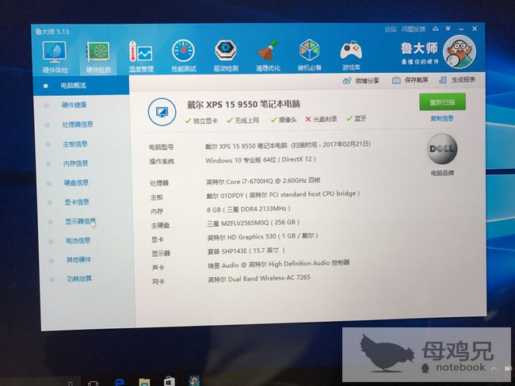Screen dimensions: 515x386
Task: Select 电脑概览 in the sidebar
Action: click(81, 86)
